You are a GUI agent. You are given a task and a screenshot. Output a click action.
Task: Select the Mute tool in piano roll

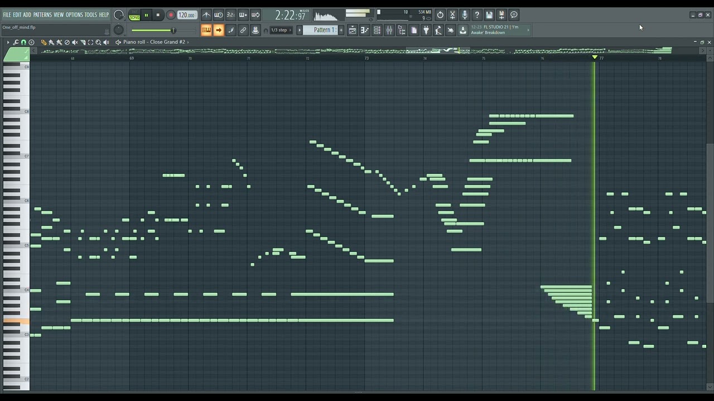point(75,42)
